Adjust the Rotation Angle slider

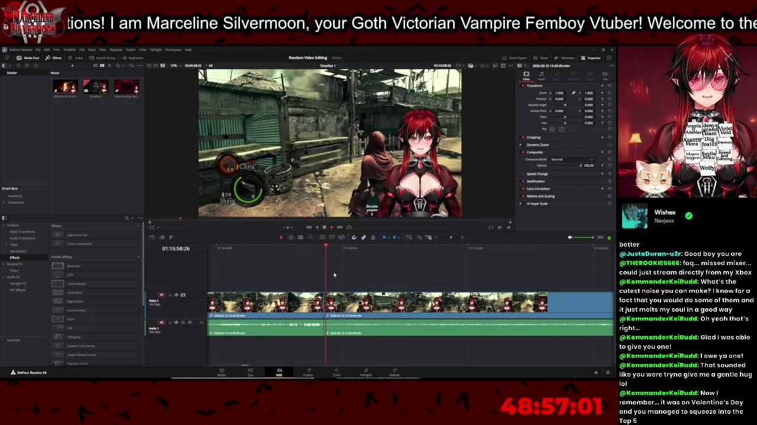(565, 105)
